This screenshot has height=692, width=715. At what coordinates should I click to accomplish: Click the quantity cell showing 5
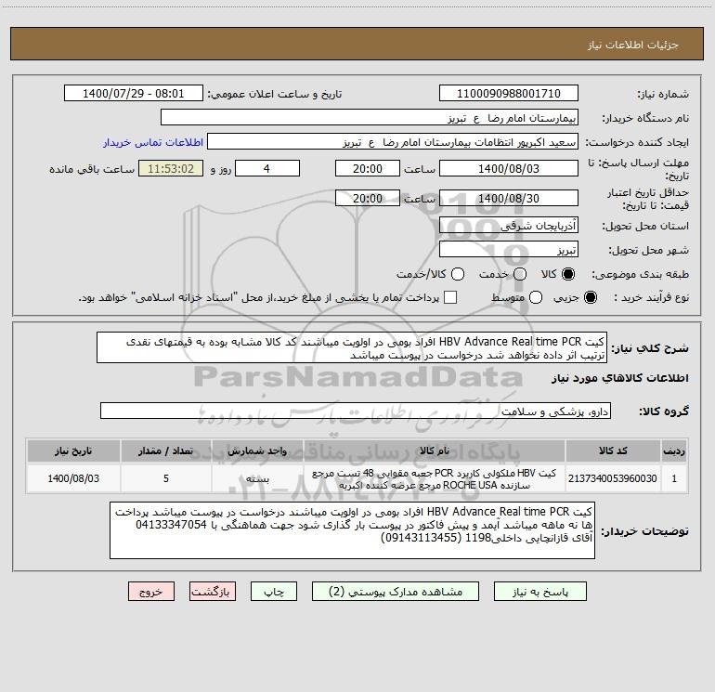165,478
